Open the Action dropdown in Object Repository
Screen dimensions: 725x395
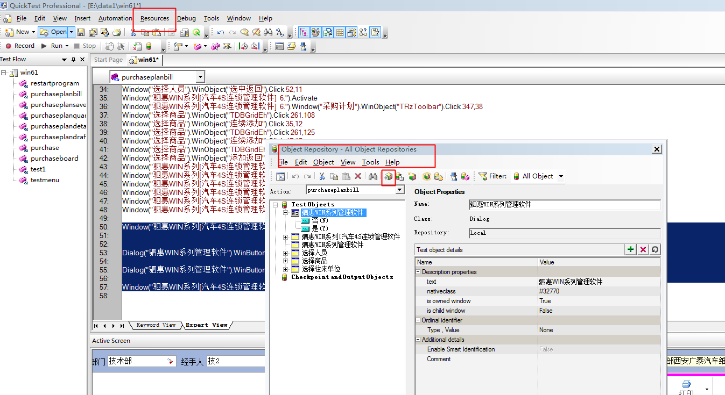tap(399, 190)
